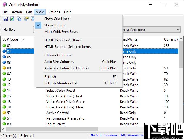
Task: Open the Help menu
Action: click(68, 12)
